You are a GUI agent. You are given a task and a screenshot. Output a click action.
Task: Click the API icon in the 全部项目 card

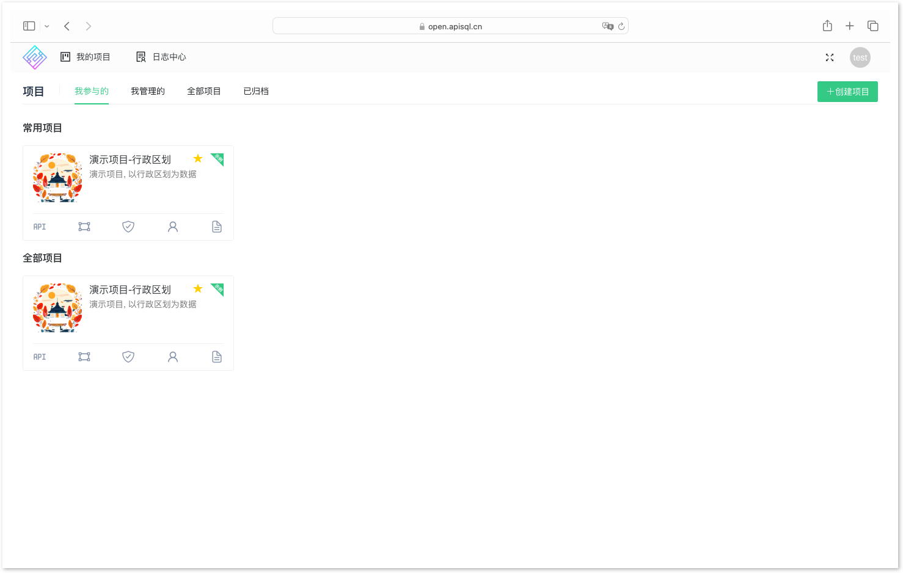[x=40, y=357]
